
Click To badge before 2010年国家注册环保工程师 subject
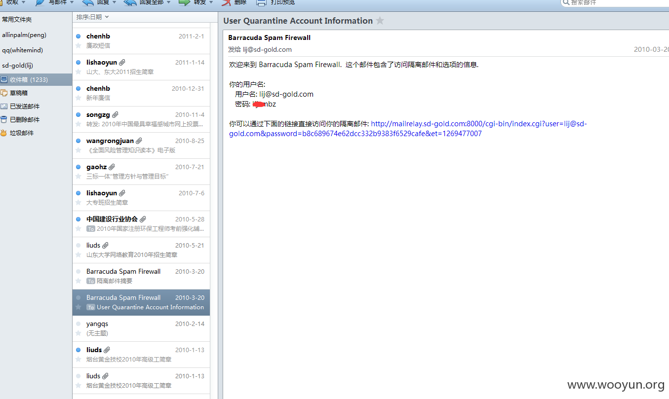pos(90,229)
